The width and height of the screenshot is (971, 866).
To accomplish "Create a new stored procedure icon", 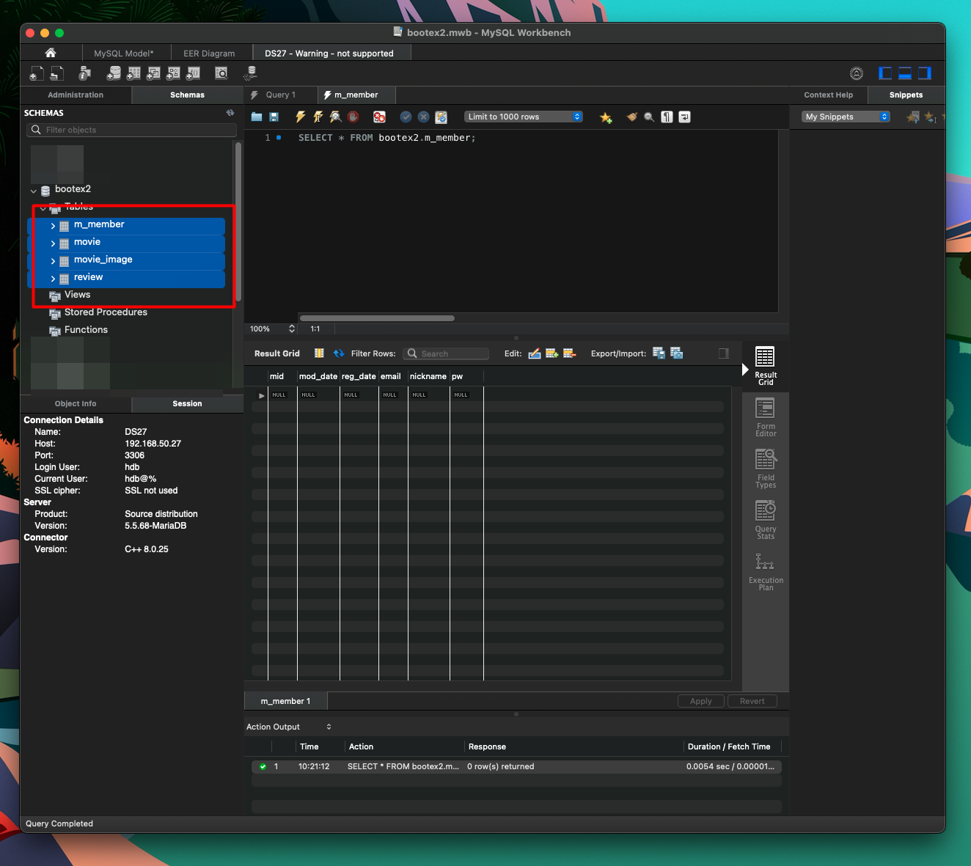I will (x=173, y=73).
